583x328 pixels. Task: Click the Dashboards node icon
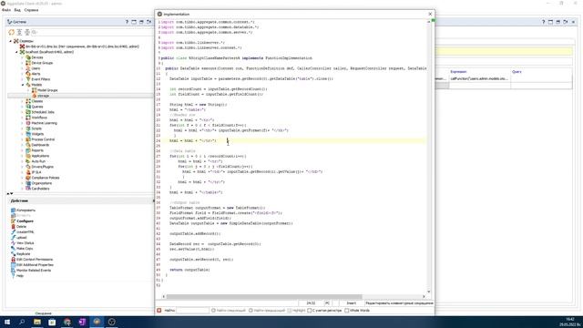coord(28,145)
